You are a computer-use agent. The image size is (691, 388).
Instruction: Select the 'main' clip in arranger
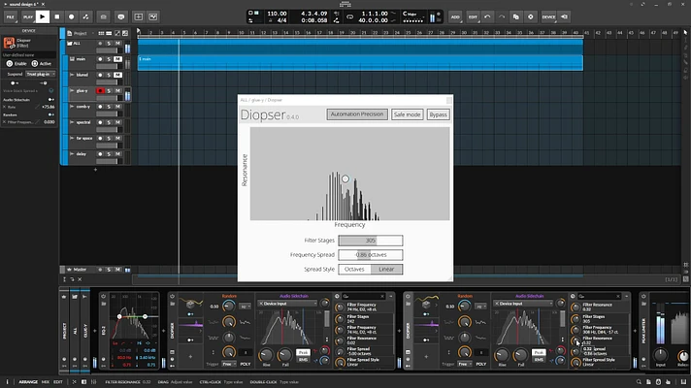[x=360, y=62]
